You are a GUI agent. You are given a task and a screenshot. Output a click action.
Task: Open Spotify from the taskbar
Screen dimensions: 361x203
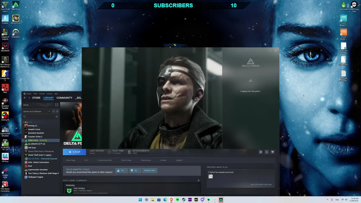click(x=177, y=200)
